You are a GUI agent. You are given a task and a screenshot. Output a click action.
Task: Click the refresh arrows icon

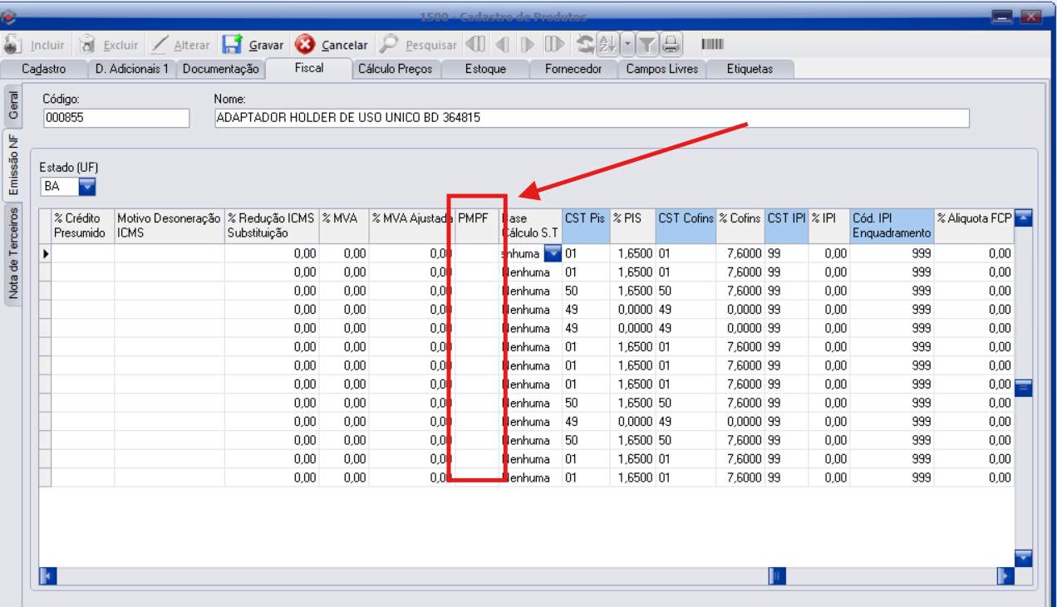[x=585, y=45]
